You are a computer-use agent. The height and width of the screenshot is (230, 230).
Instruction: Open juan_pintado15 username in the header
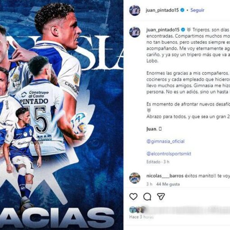(162, 10)
